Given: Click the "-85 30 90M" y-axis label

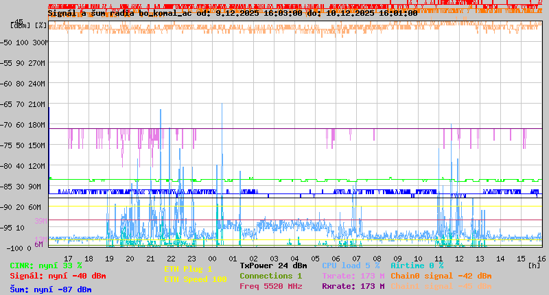Looking at the screenshot, I should (21, 187).
